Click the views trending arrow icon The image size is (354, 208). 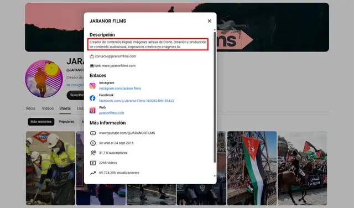pyautogui.click(x=93, y=173)
